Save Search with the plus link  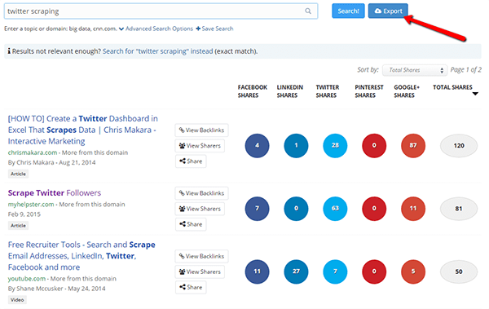[x=214, y=29]
